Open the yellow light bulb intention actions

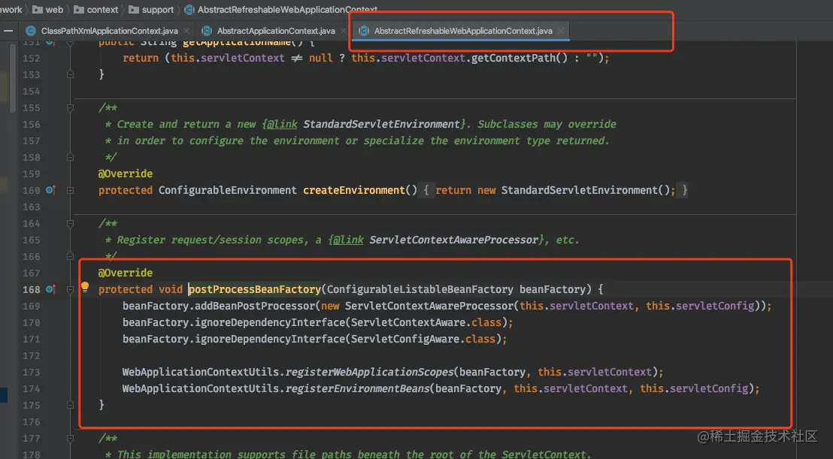(x=85, y=287)
